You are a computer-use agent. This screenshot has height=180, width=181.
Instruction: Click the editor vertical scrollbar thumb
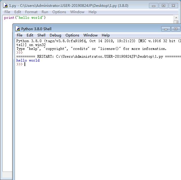click(x=176, y=22)
